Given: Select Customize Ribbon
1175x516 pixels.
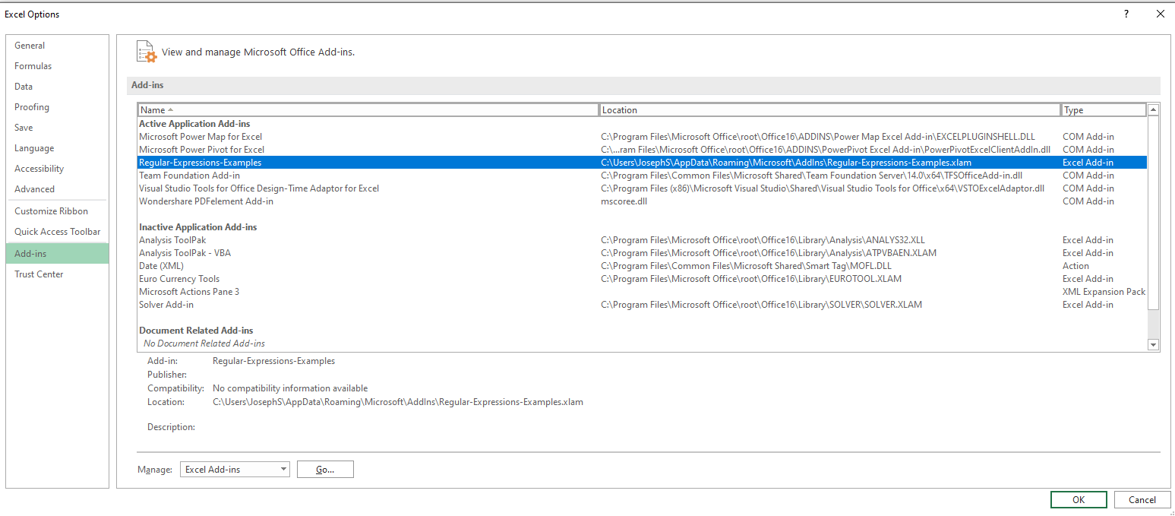Looking at the screenshot, I should click(57, 211).
